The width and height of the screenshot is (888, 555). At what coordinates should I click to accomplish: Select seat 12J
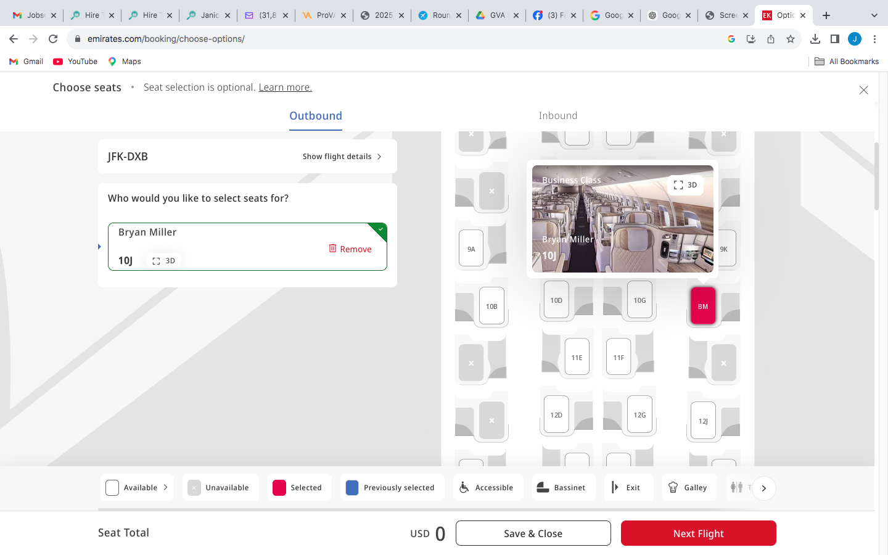tap(703, 421)
